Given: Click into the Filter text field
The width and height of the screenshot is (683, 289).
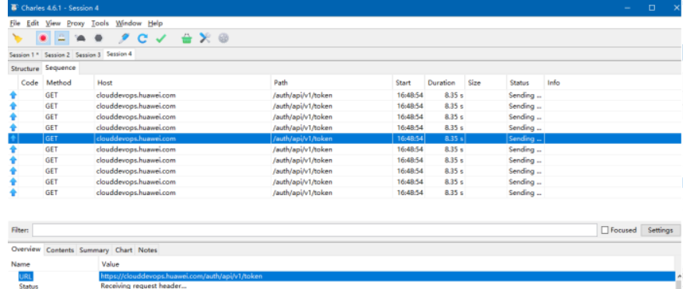Looking at the screenshot, I should coord(315,230).
